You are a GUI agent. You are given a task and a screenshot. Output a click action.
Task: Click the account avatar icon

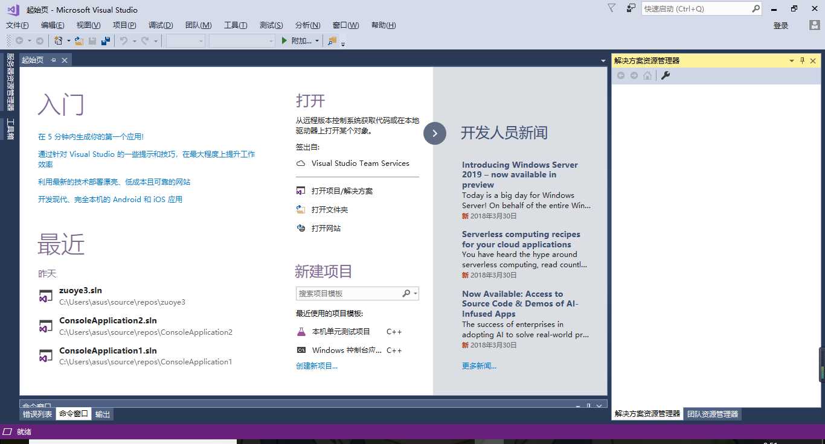[x=814, y=25]
